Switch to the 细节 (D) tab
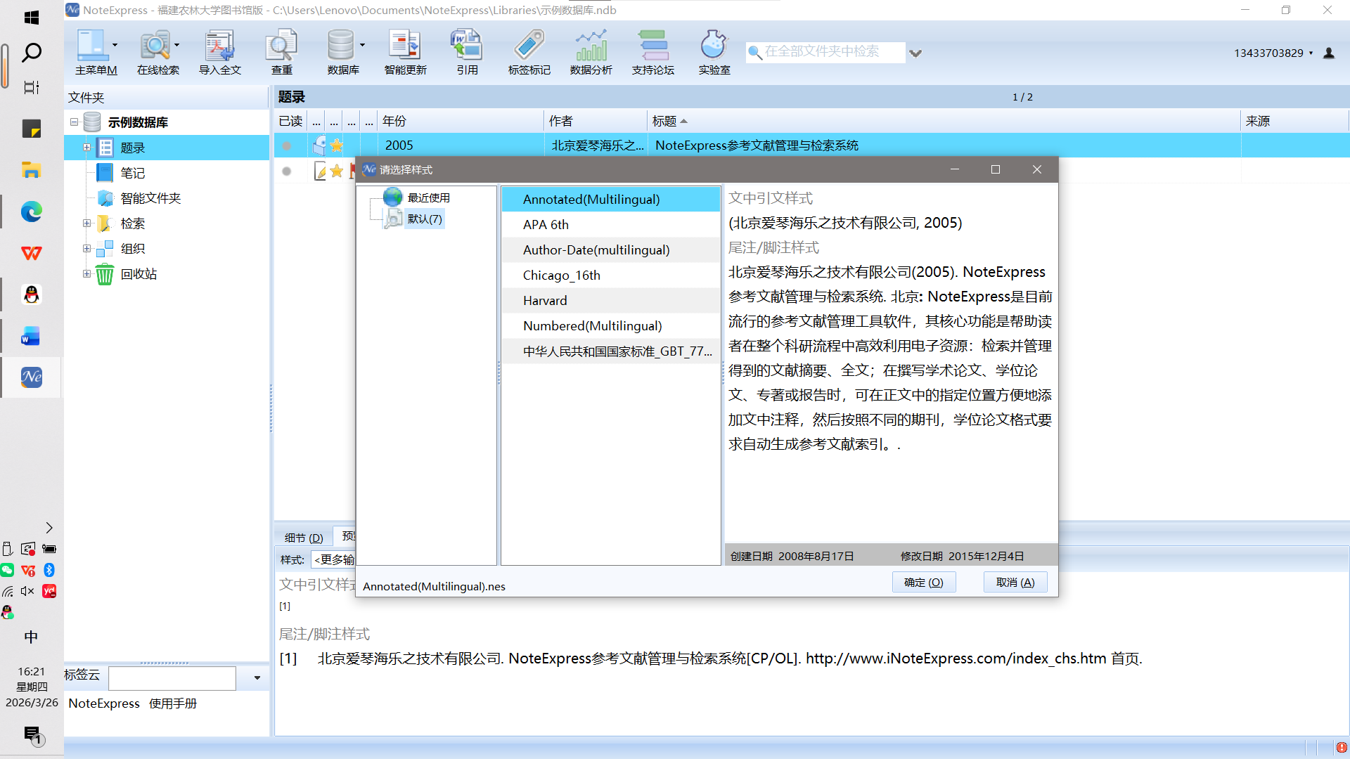Image resolution: width=1350 pixels, height=759 pixels. [x=304, y=538]
